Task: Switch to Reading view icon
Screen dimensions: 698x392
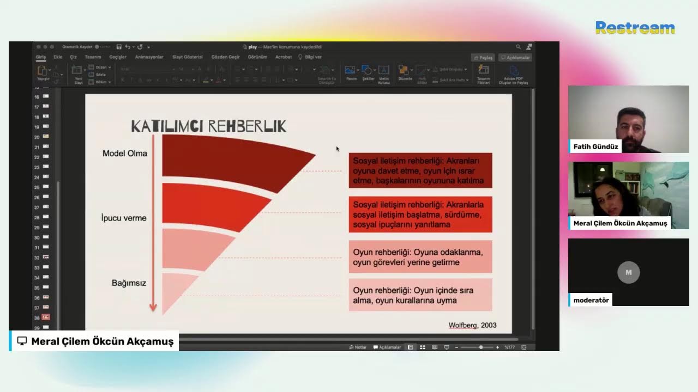Action: pos(435,347)
